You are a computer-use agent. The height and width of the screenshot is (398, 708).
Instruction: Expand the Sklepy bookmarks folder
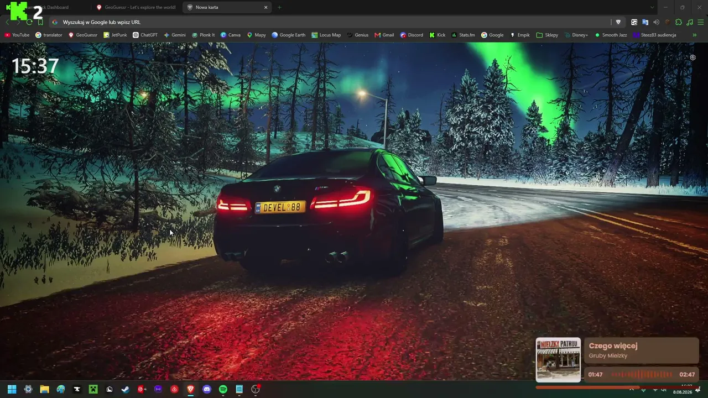click(x=547, y=35)
